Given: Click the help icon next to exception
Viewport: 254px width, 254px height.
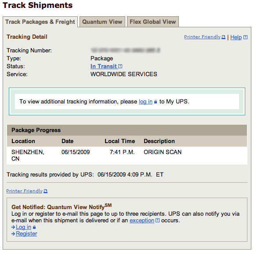Looking at the screenshot, I should 157,220.
